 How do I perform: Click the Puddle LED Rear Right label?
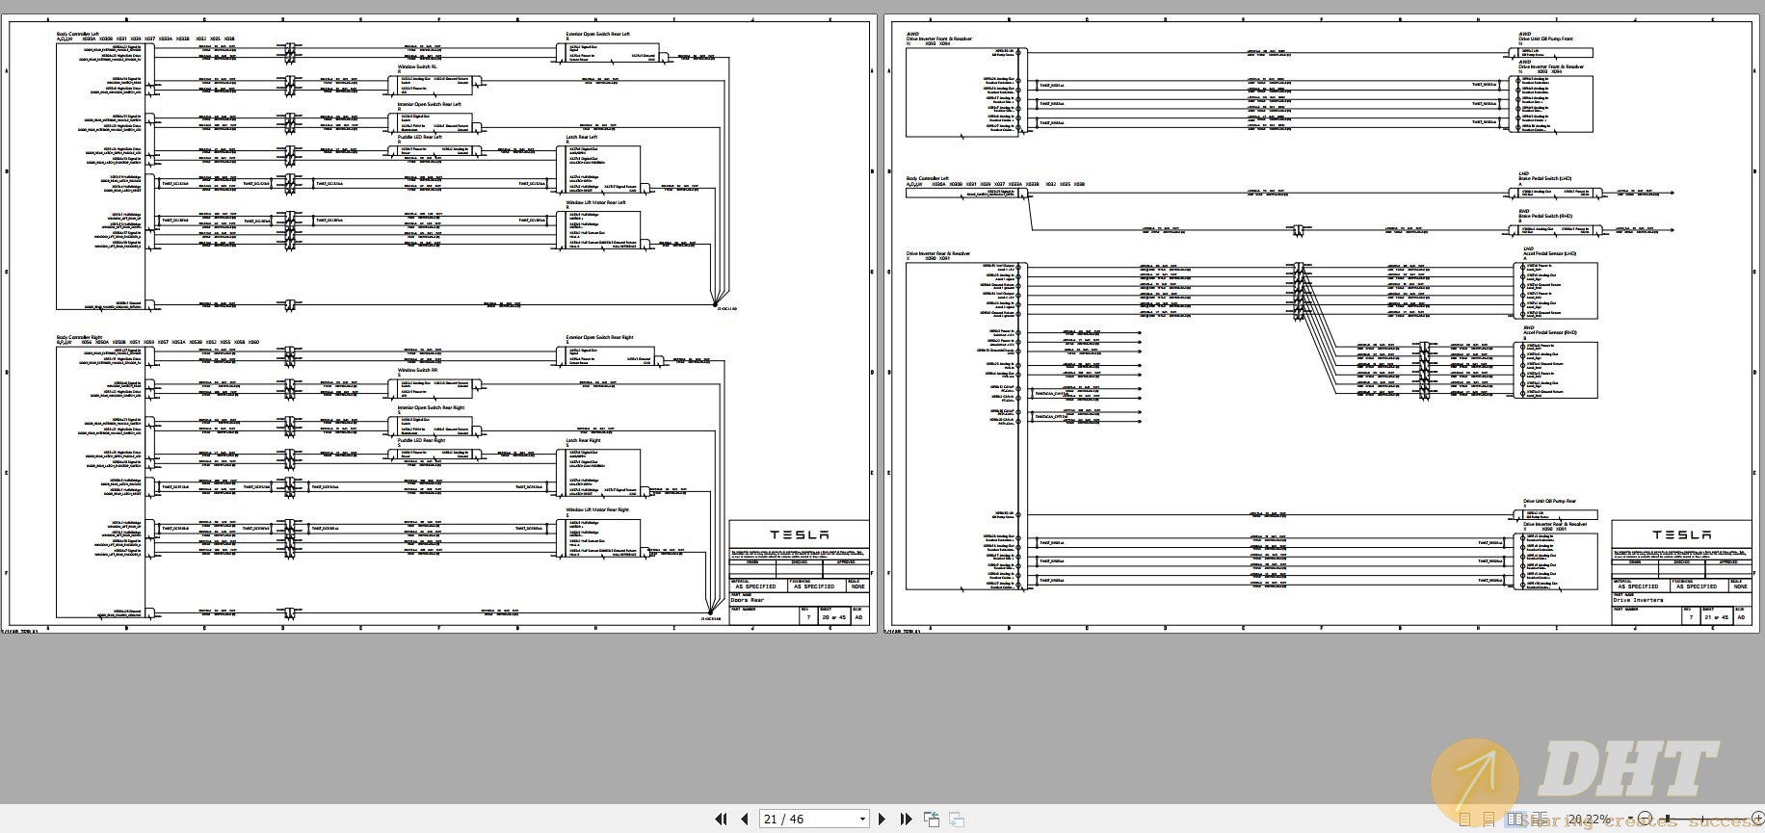pyautogui.click(x=421, y=440)
